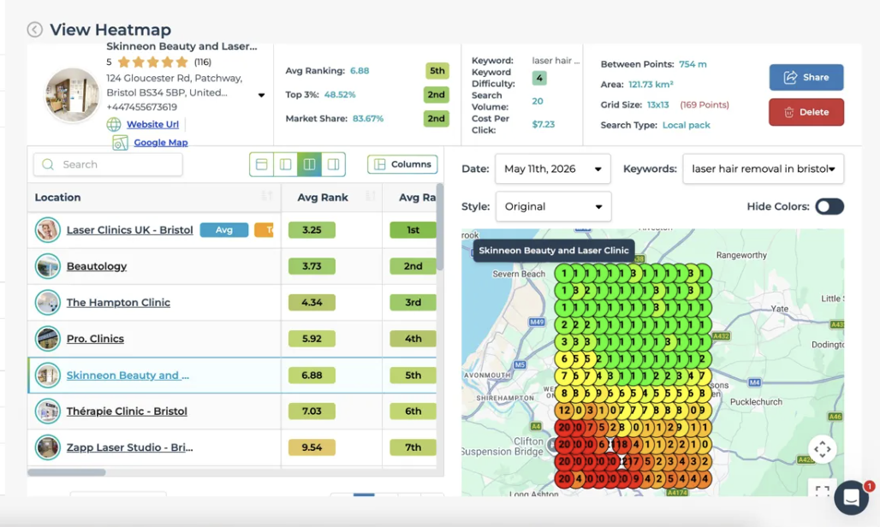
Task: Click the back arrow beside View Heatmap
Action: (x=35, y=30)
